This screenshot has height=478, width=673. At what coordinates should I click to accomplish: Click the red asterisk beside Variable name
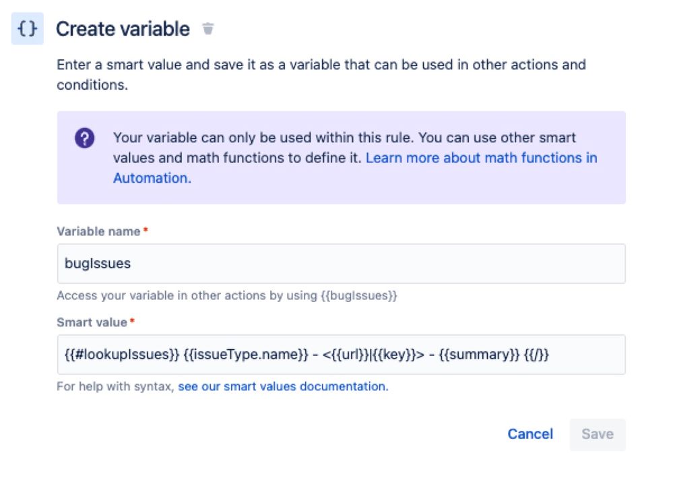tap(146, 230)
